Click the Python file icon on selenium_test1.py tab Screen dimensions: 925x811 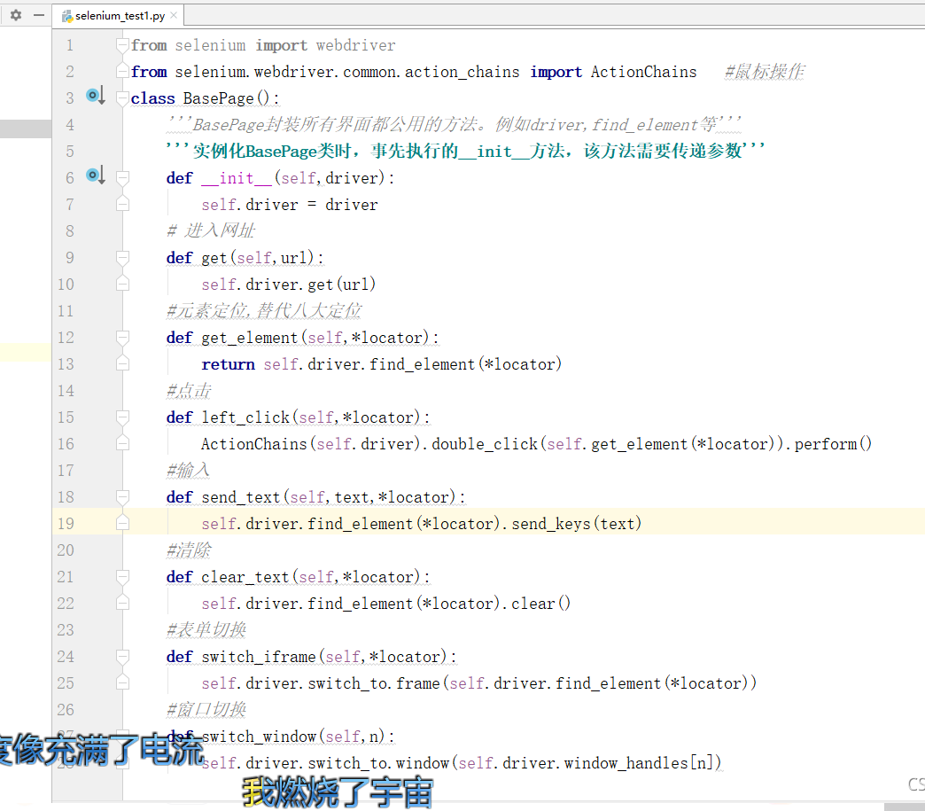point(67,15)
